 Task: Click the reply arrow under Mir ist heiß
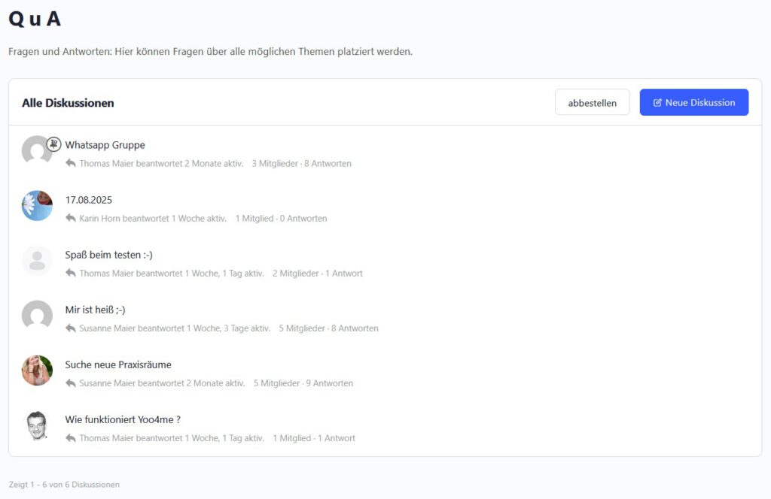point(71,328)
